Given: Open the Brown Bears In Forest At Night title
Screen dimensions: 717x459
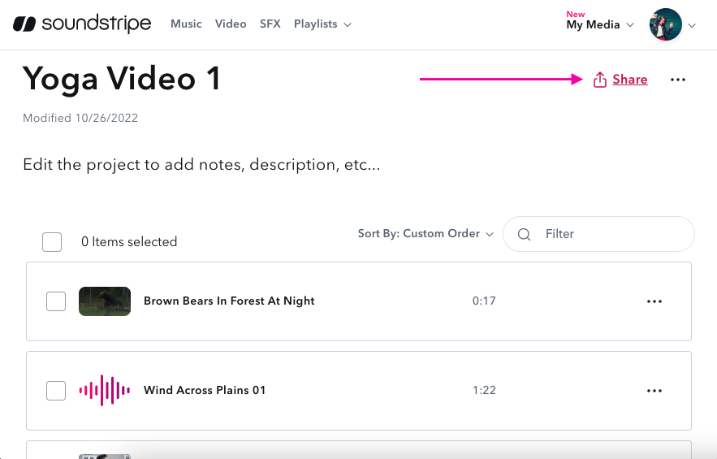Looking at the screenshot, I should click(229, 301).
